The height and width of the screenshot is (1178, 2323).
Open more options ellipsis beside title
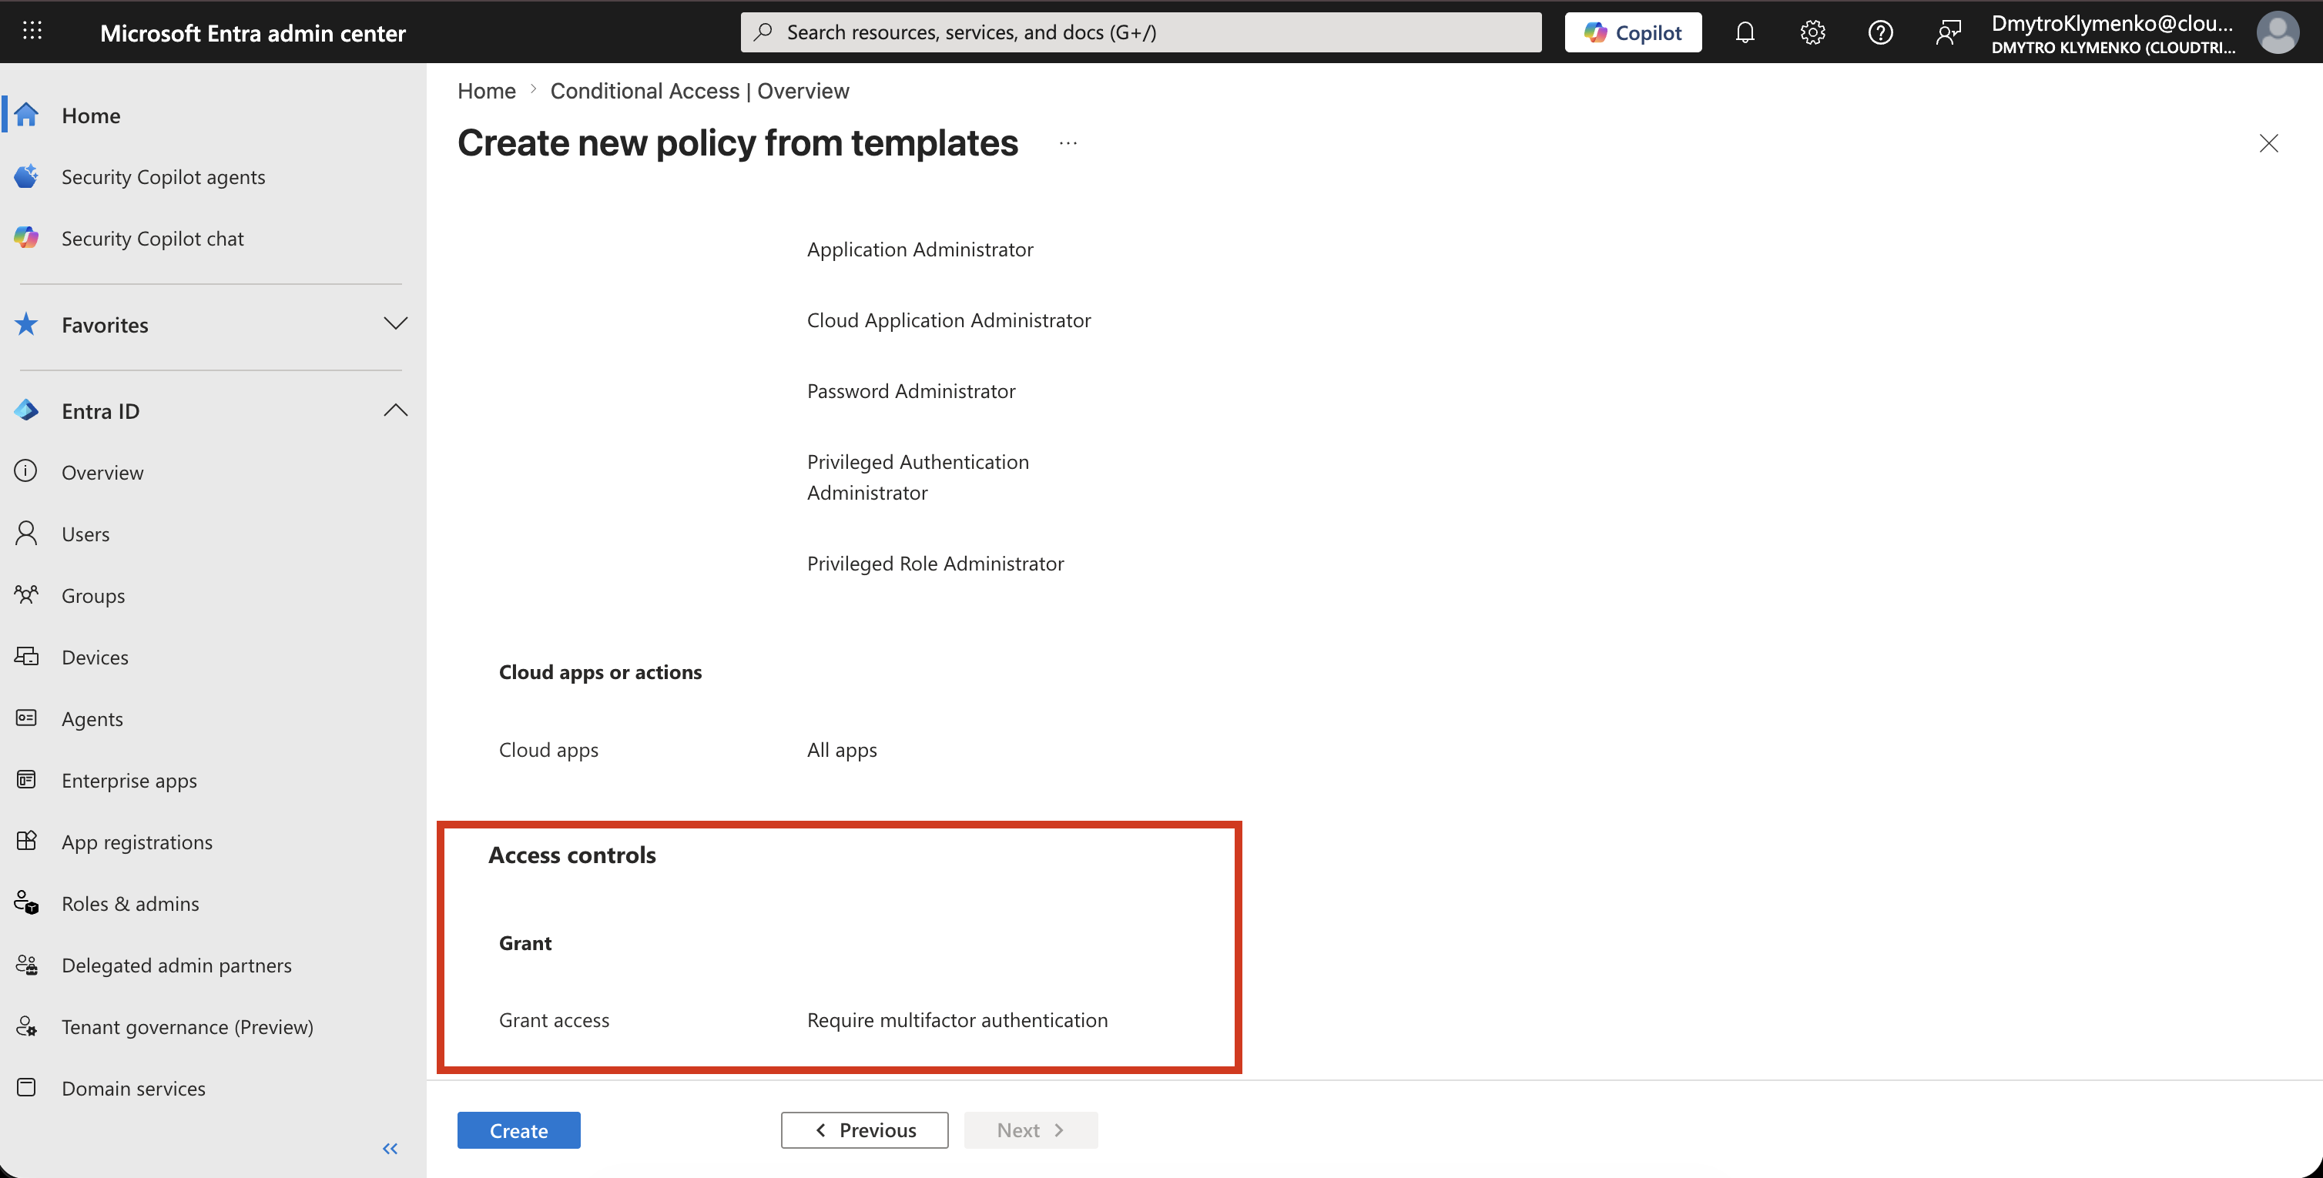point(1068,143)
